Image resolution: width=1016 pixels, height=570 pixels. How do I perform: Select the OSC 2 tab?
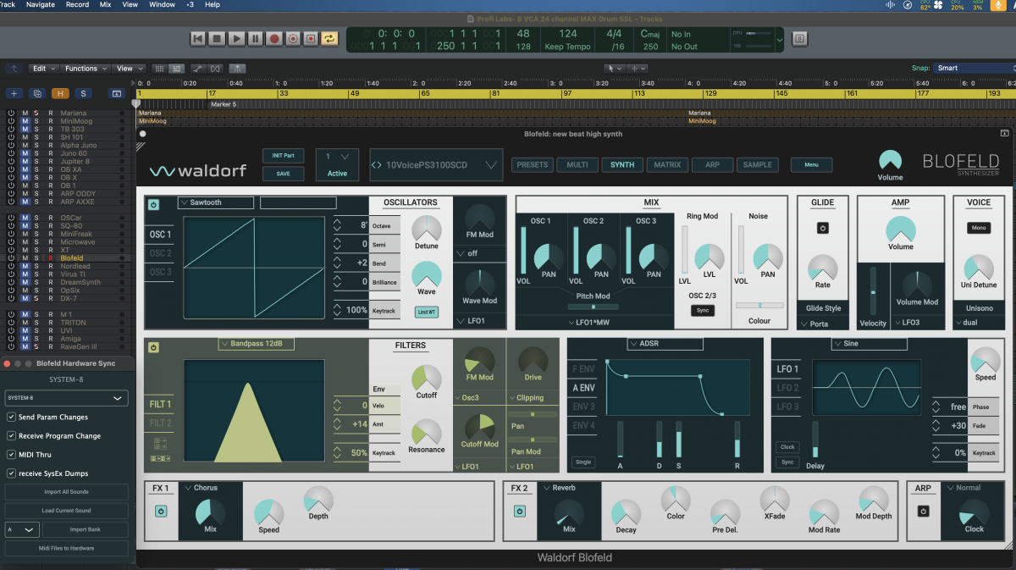pyautogui.click(x=160, y=253)
